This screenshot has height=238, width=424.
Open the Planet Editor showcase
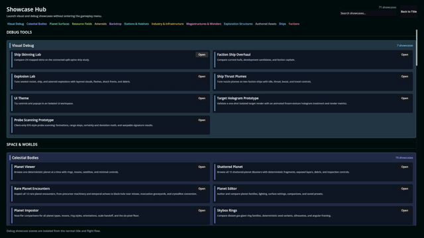pyautogui.click(x=405, y=188)
